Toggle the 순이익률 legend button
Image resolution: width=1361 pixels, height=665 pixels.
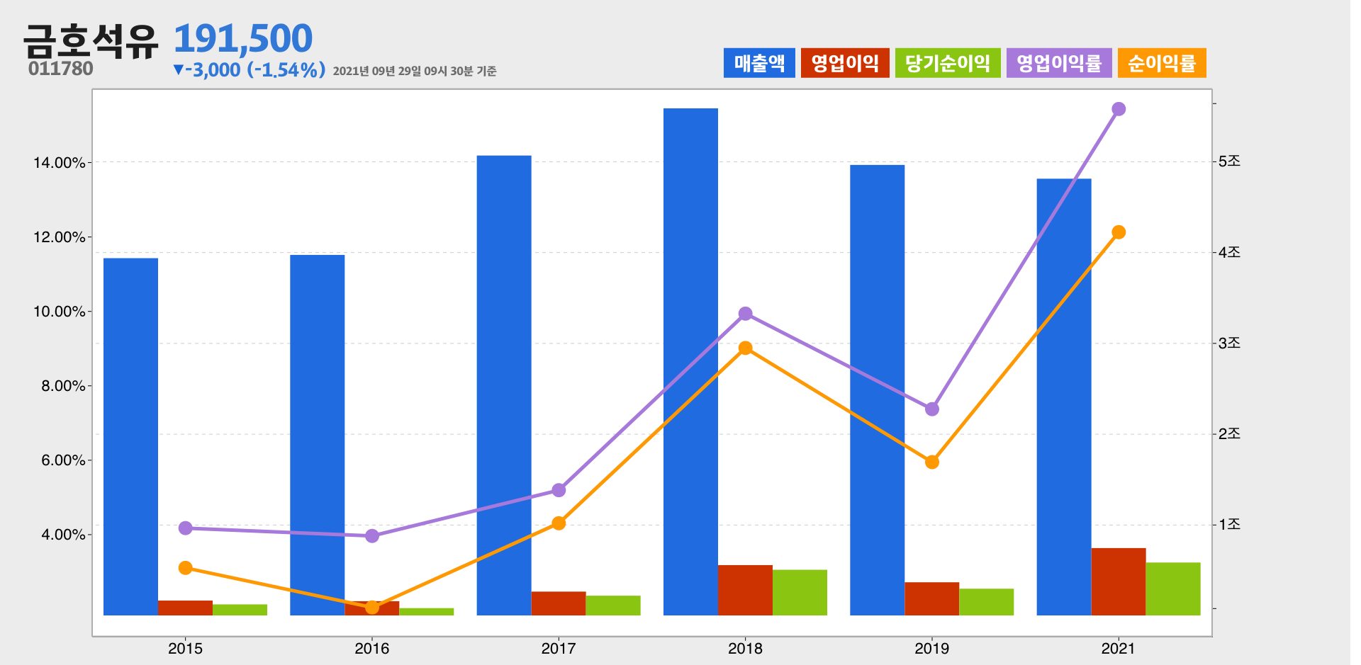coord(1162,63)
